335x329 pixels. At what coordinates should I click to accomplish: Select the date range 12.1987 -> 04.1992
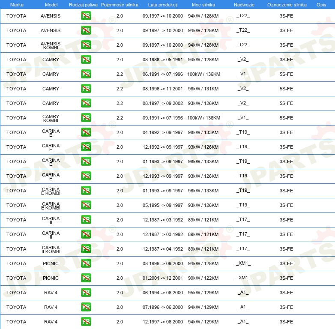point(163,249)
